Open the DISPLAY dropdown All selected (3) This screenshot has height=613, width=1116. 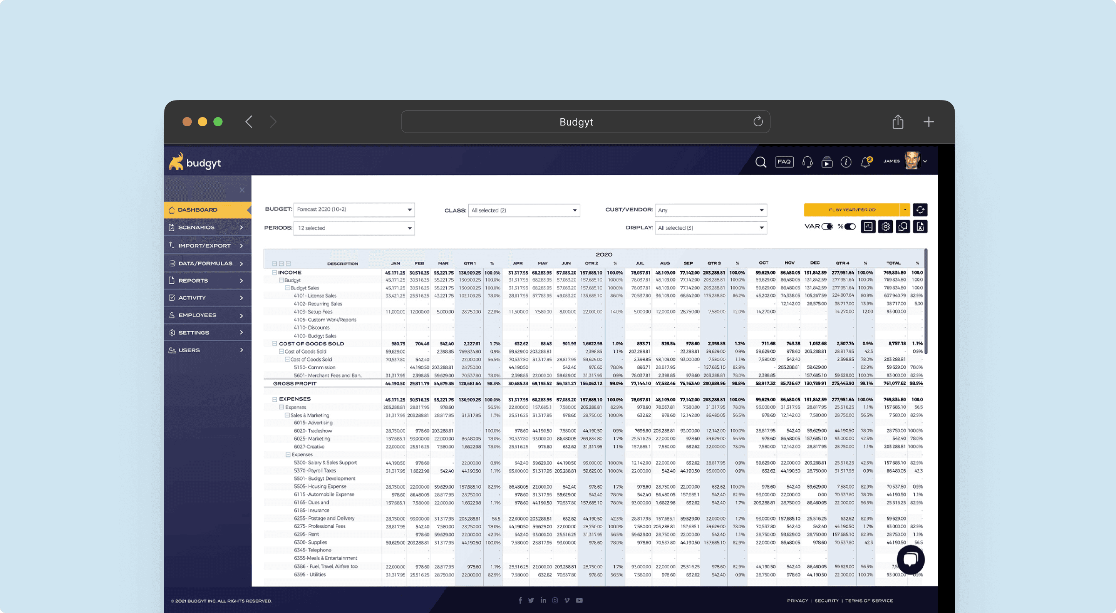coord(711,228)
